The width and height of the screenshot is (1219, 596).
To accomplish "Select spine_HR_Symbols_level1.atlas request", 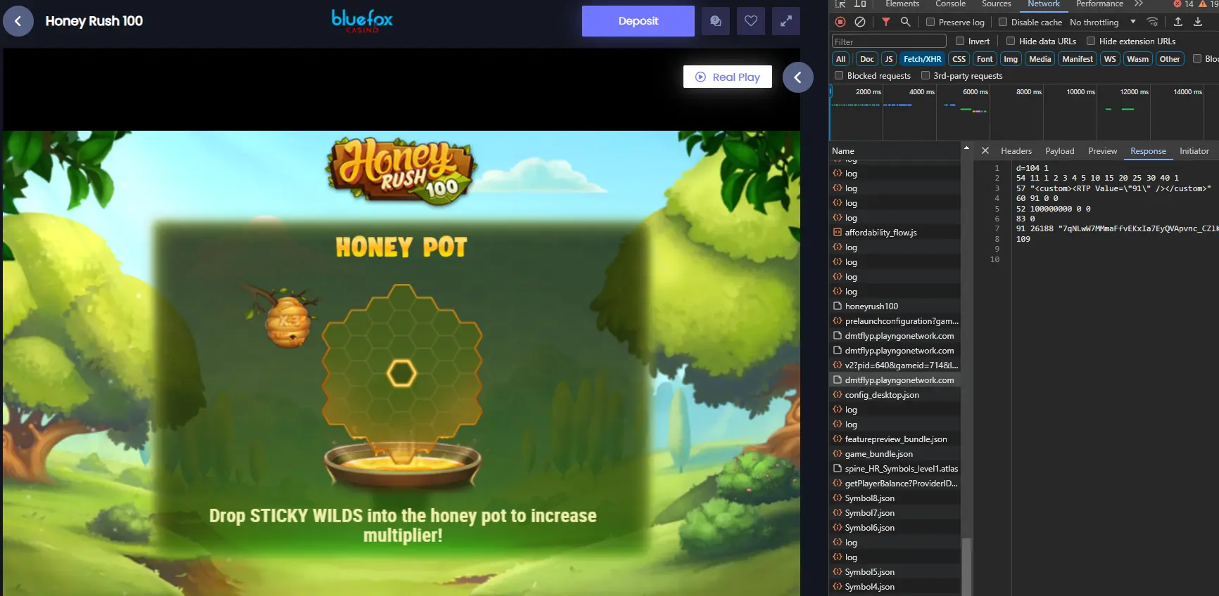I will click(895, 469).
